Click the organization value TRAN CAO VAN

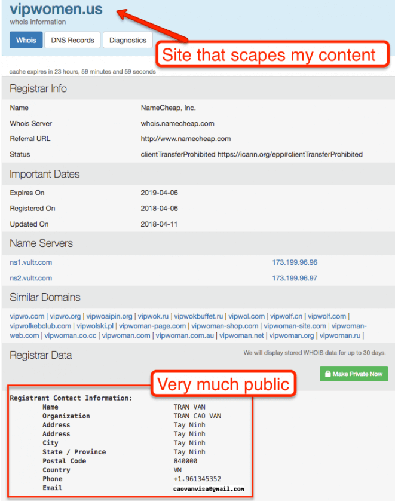coord(197,416)
